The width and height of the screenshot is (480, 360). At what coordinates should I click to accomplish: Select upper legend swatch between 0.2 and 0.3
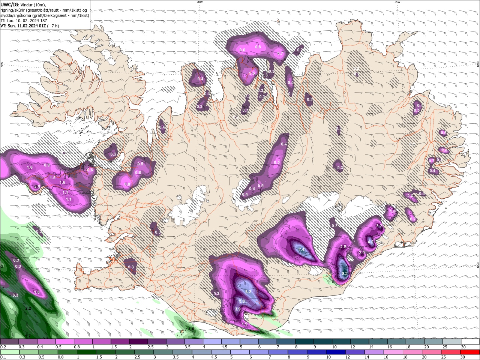9,342
